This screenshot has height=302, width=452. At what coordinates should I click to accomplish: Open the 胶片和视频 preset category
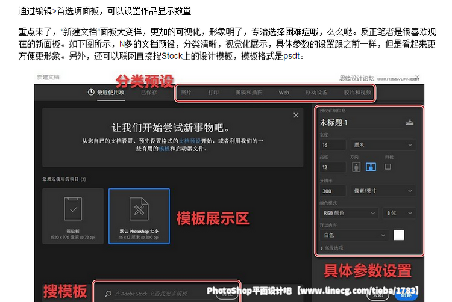357,92
